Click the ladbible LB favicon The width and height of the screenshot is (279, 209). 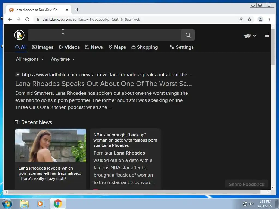point(17,75)
